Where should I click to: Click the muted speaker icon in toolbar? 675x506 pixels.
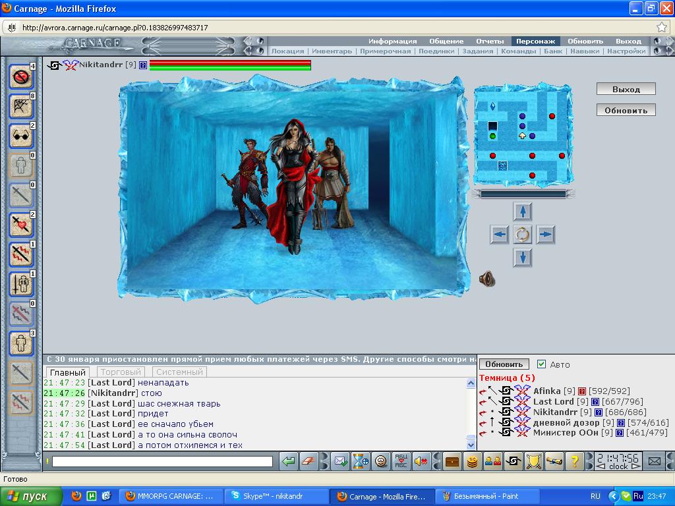click(x=421, y=462)
